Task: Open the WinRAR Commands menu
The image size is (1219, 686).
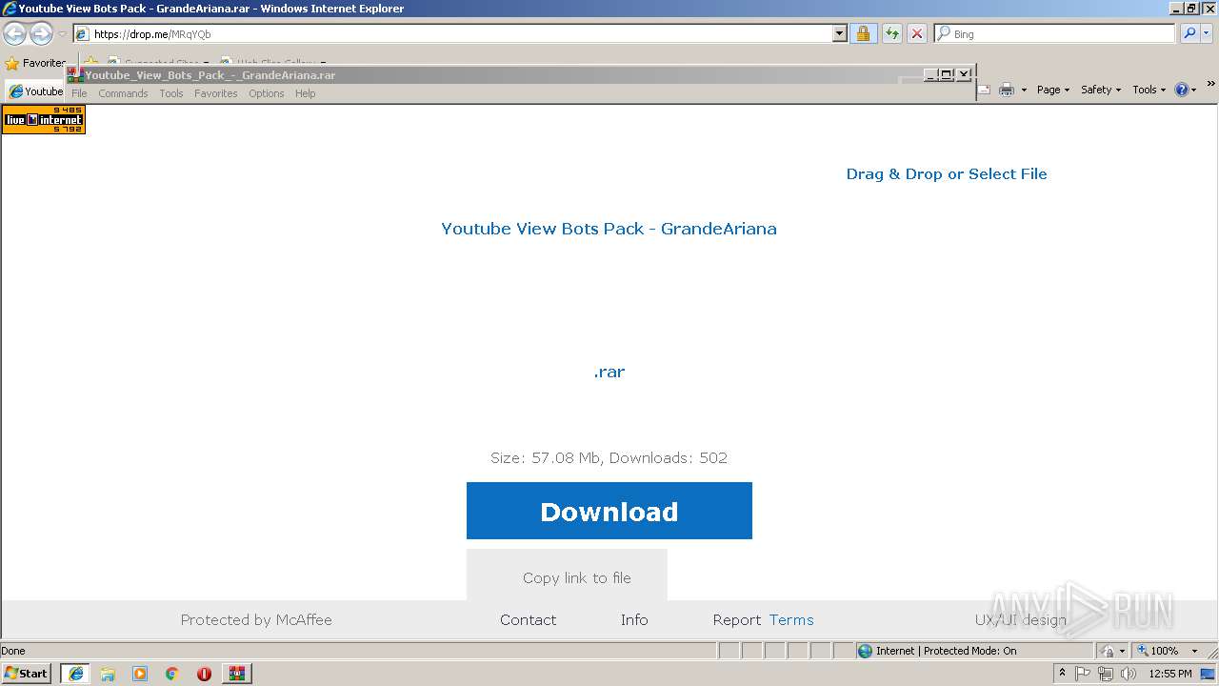Action: pos(123,93)
